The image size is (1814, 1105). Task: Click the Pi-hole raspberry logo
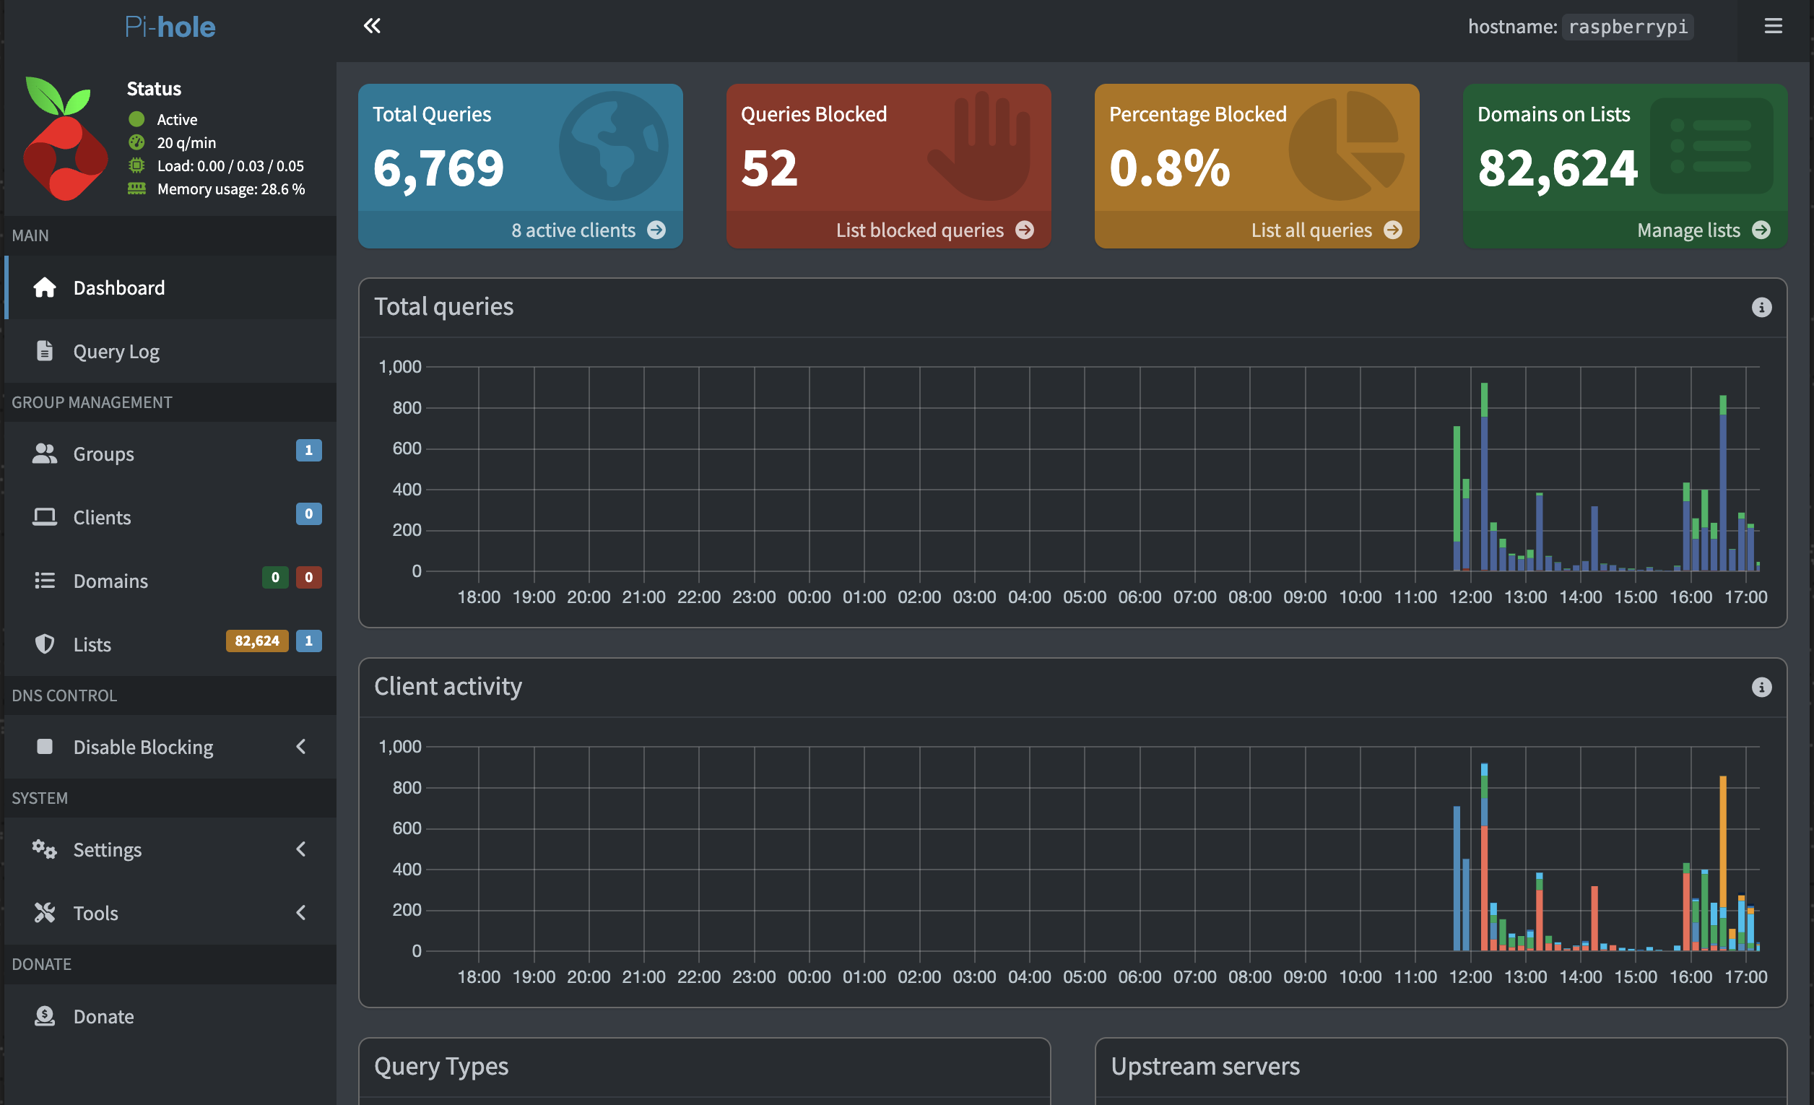point(66,139)
